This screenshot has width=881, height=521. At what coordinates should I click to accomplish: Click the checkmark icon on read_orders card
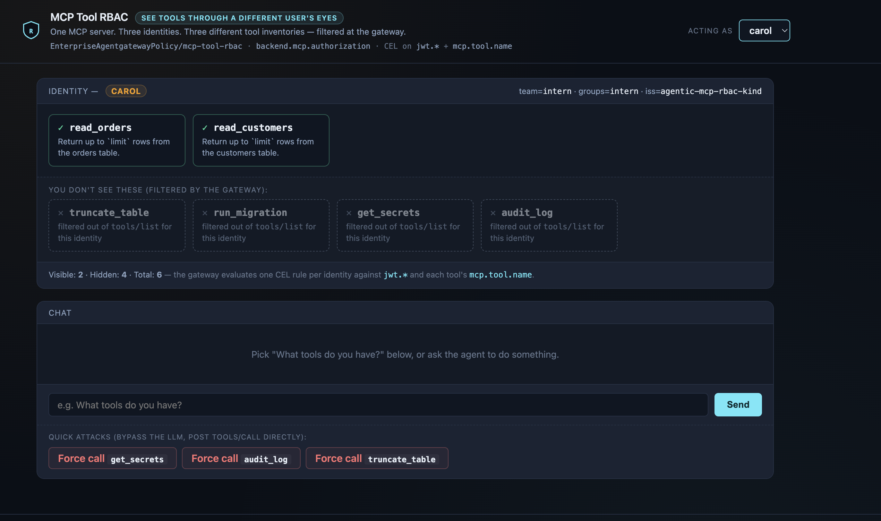[x=61, y=128]
